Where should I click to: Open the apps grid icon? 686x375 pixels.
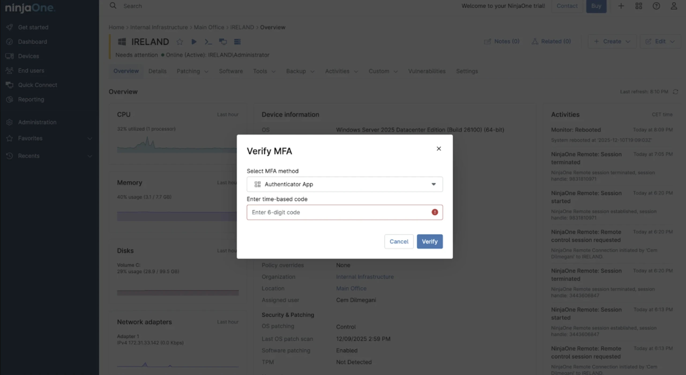click(x=639, y=6)
